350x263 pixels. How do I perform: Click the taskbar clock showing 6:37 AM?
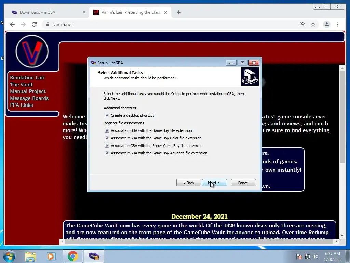pos(333,256)
